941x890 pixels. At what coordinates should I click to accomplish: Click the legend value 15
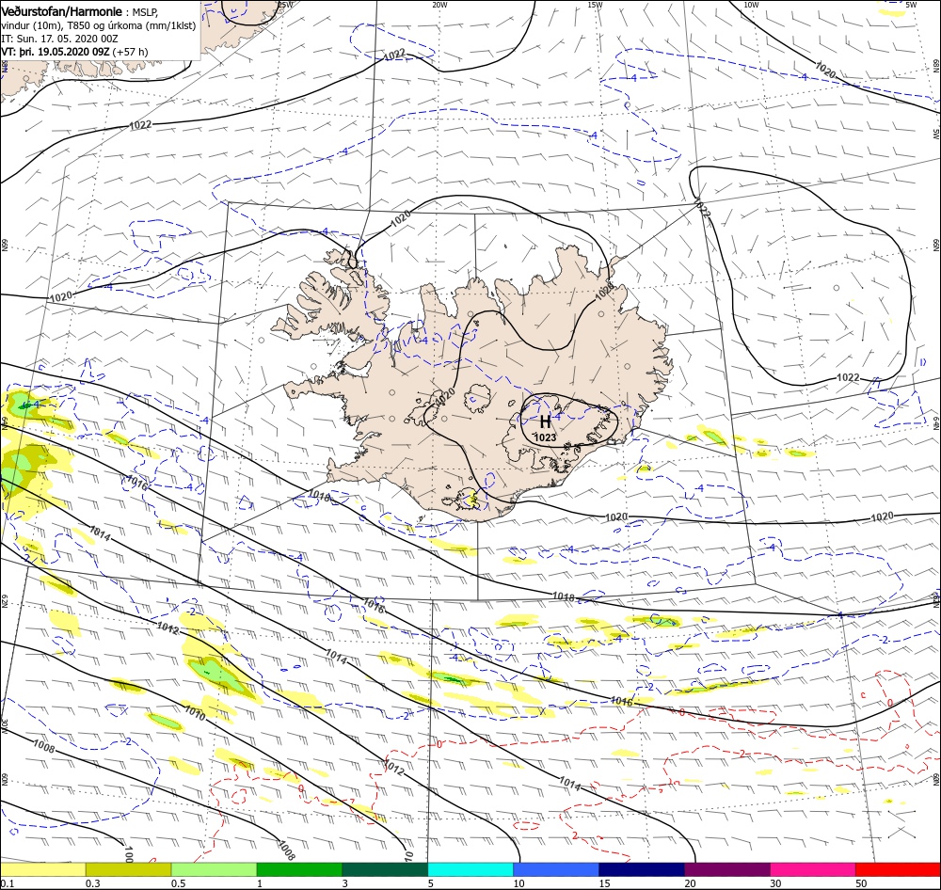point(604,884)
